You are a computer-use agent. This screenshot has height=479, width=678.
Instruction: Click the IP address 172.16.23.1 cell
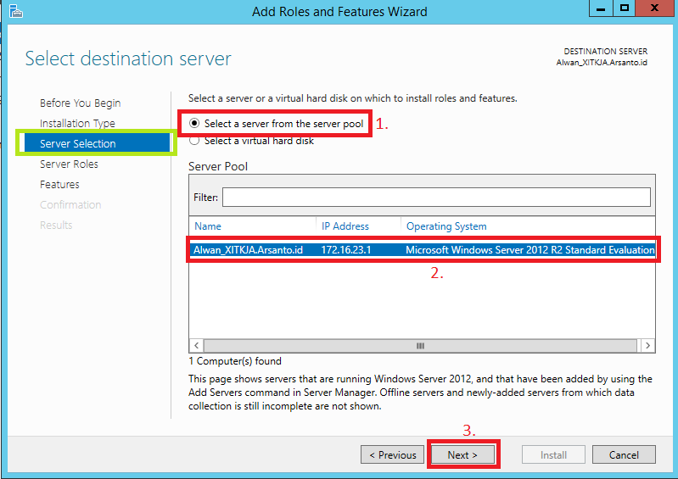pyautogui.click(x=346, y=250)
